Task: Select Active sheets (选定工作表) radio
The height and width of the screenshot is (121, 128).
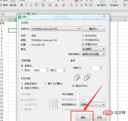Action: pyautogui.click(x=22, y=88)
